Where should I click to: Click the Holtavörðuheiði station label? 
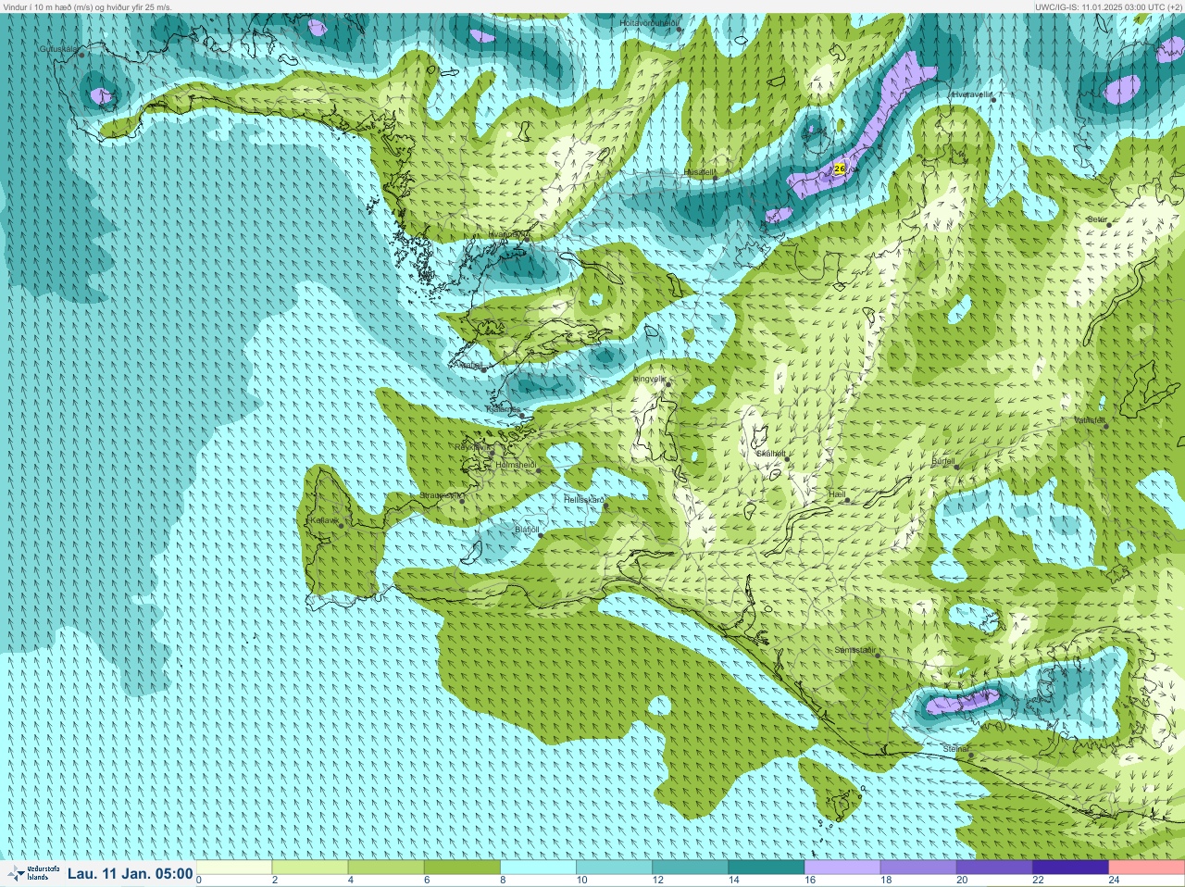[649, 22]
